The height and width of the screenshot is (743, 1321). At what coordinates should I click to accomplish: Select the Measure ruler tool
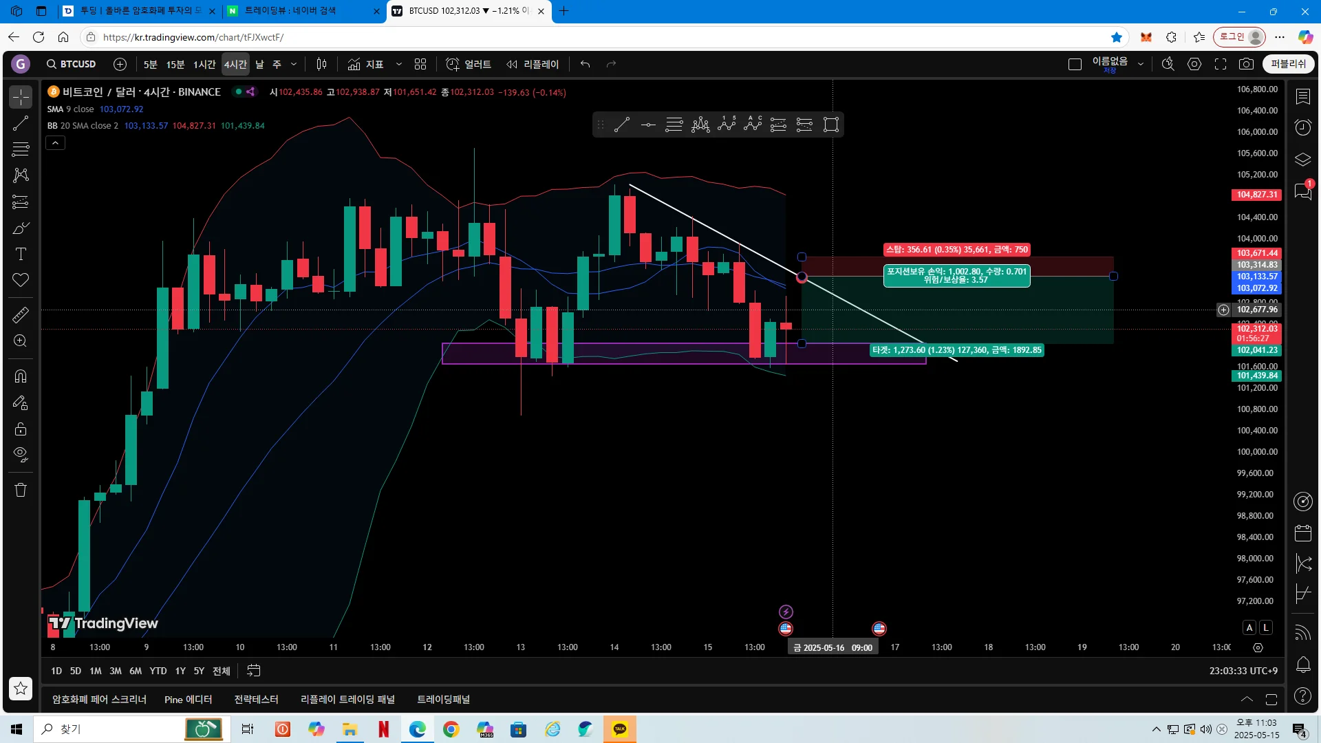tap(21, 315)
